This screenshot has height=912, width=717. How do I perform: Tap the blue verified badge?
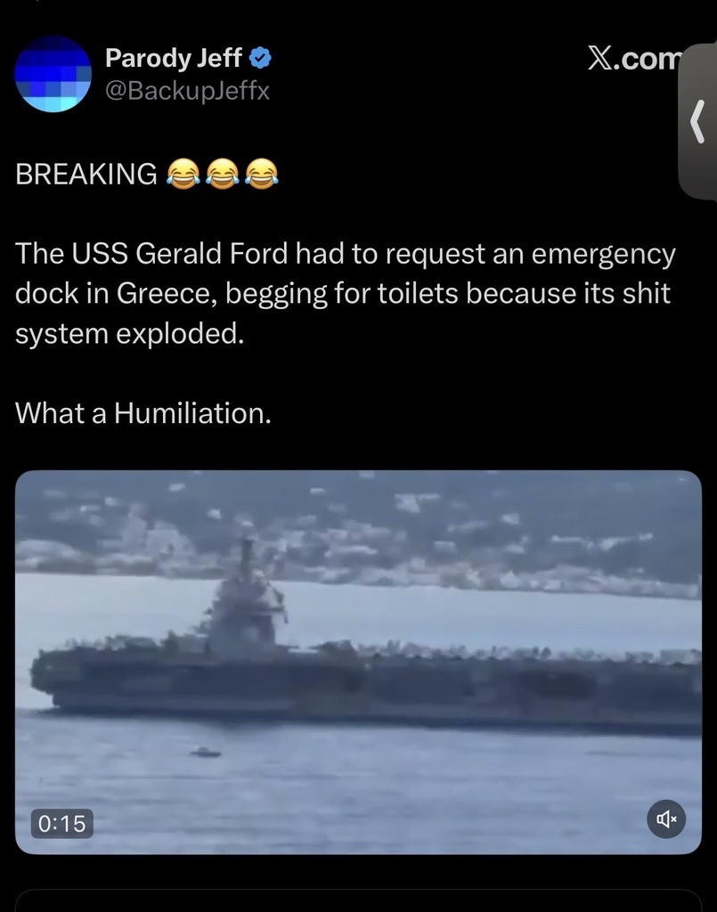[x=260, y=58]
